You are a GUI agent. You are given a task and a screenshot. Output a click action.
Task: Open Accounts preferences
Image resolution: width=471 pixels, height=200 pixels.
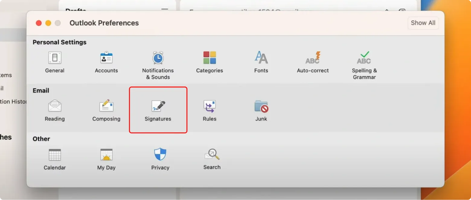click(x=106, y=62)
